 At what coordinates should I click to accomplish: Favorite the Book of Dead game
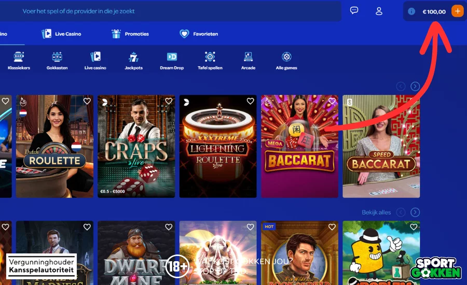click(332, 227)
